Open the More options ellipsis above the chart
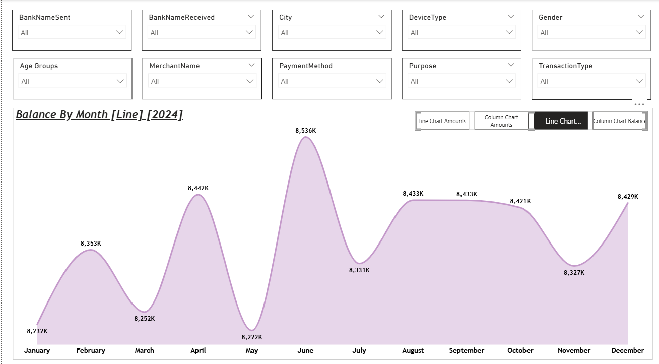659x364 pixels. coord(639,104)
